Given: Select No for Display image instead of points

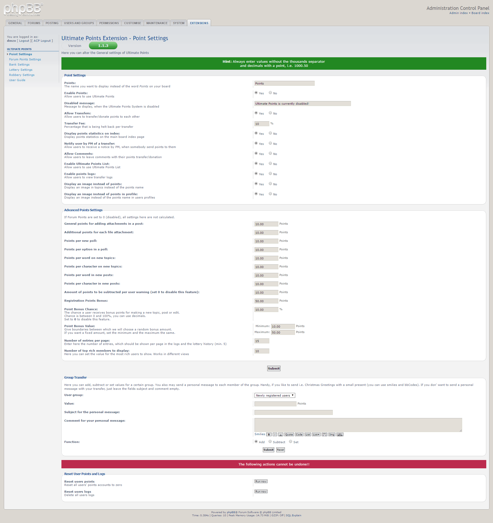Looking at the screenshot, I should (270, 184).
